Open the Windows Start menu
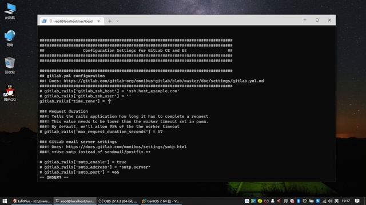The width and height of the screenshot is (366, 205). [x=5, y=201]
